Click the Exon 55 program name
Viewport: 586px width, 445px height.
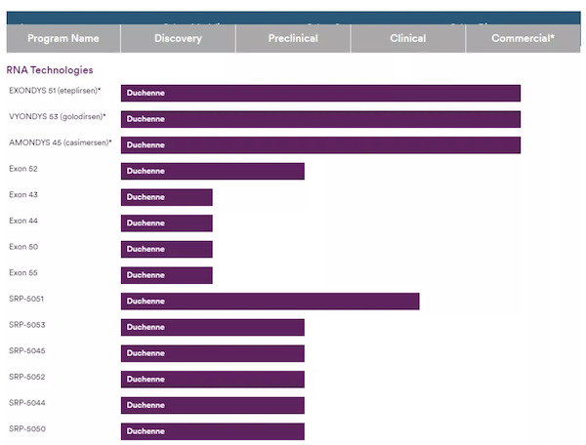(23, 273)
